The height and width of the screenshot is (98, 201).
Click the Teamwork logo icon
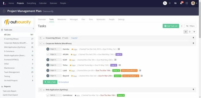tap(4, 3)
